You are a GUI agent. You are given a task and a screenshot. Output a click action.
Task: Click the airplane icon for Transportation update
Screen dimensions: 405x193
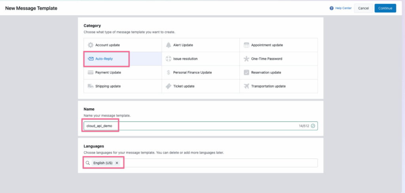(x=246, y=86)
